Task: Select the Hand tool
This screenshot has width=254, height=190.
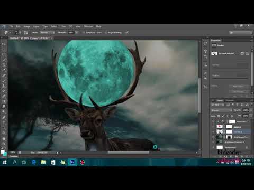Action: (4, 139)
